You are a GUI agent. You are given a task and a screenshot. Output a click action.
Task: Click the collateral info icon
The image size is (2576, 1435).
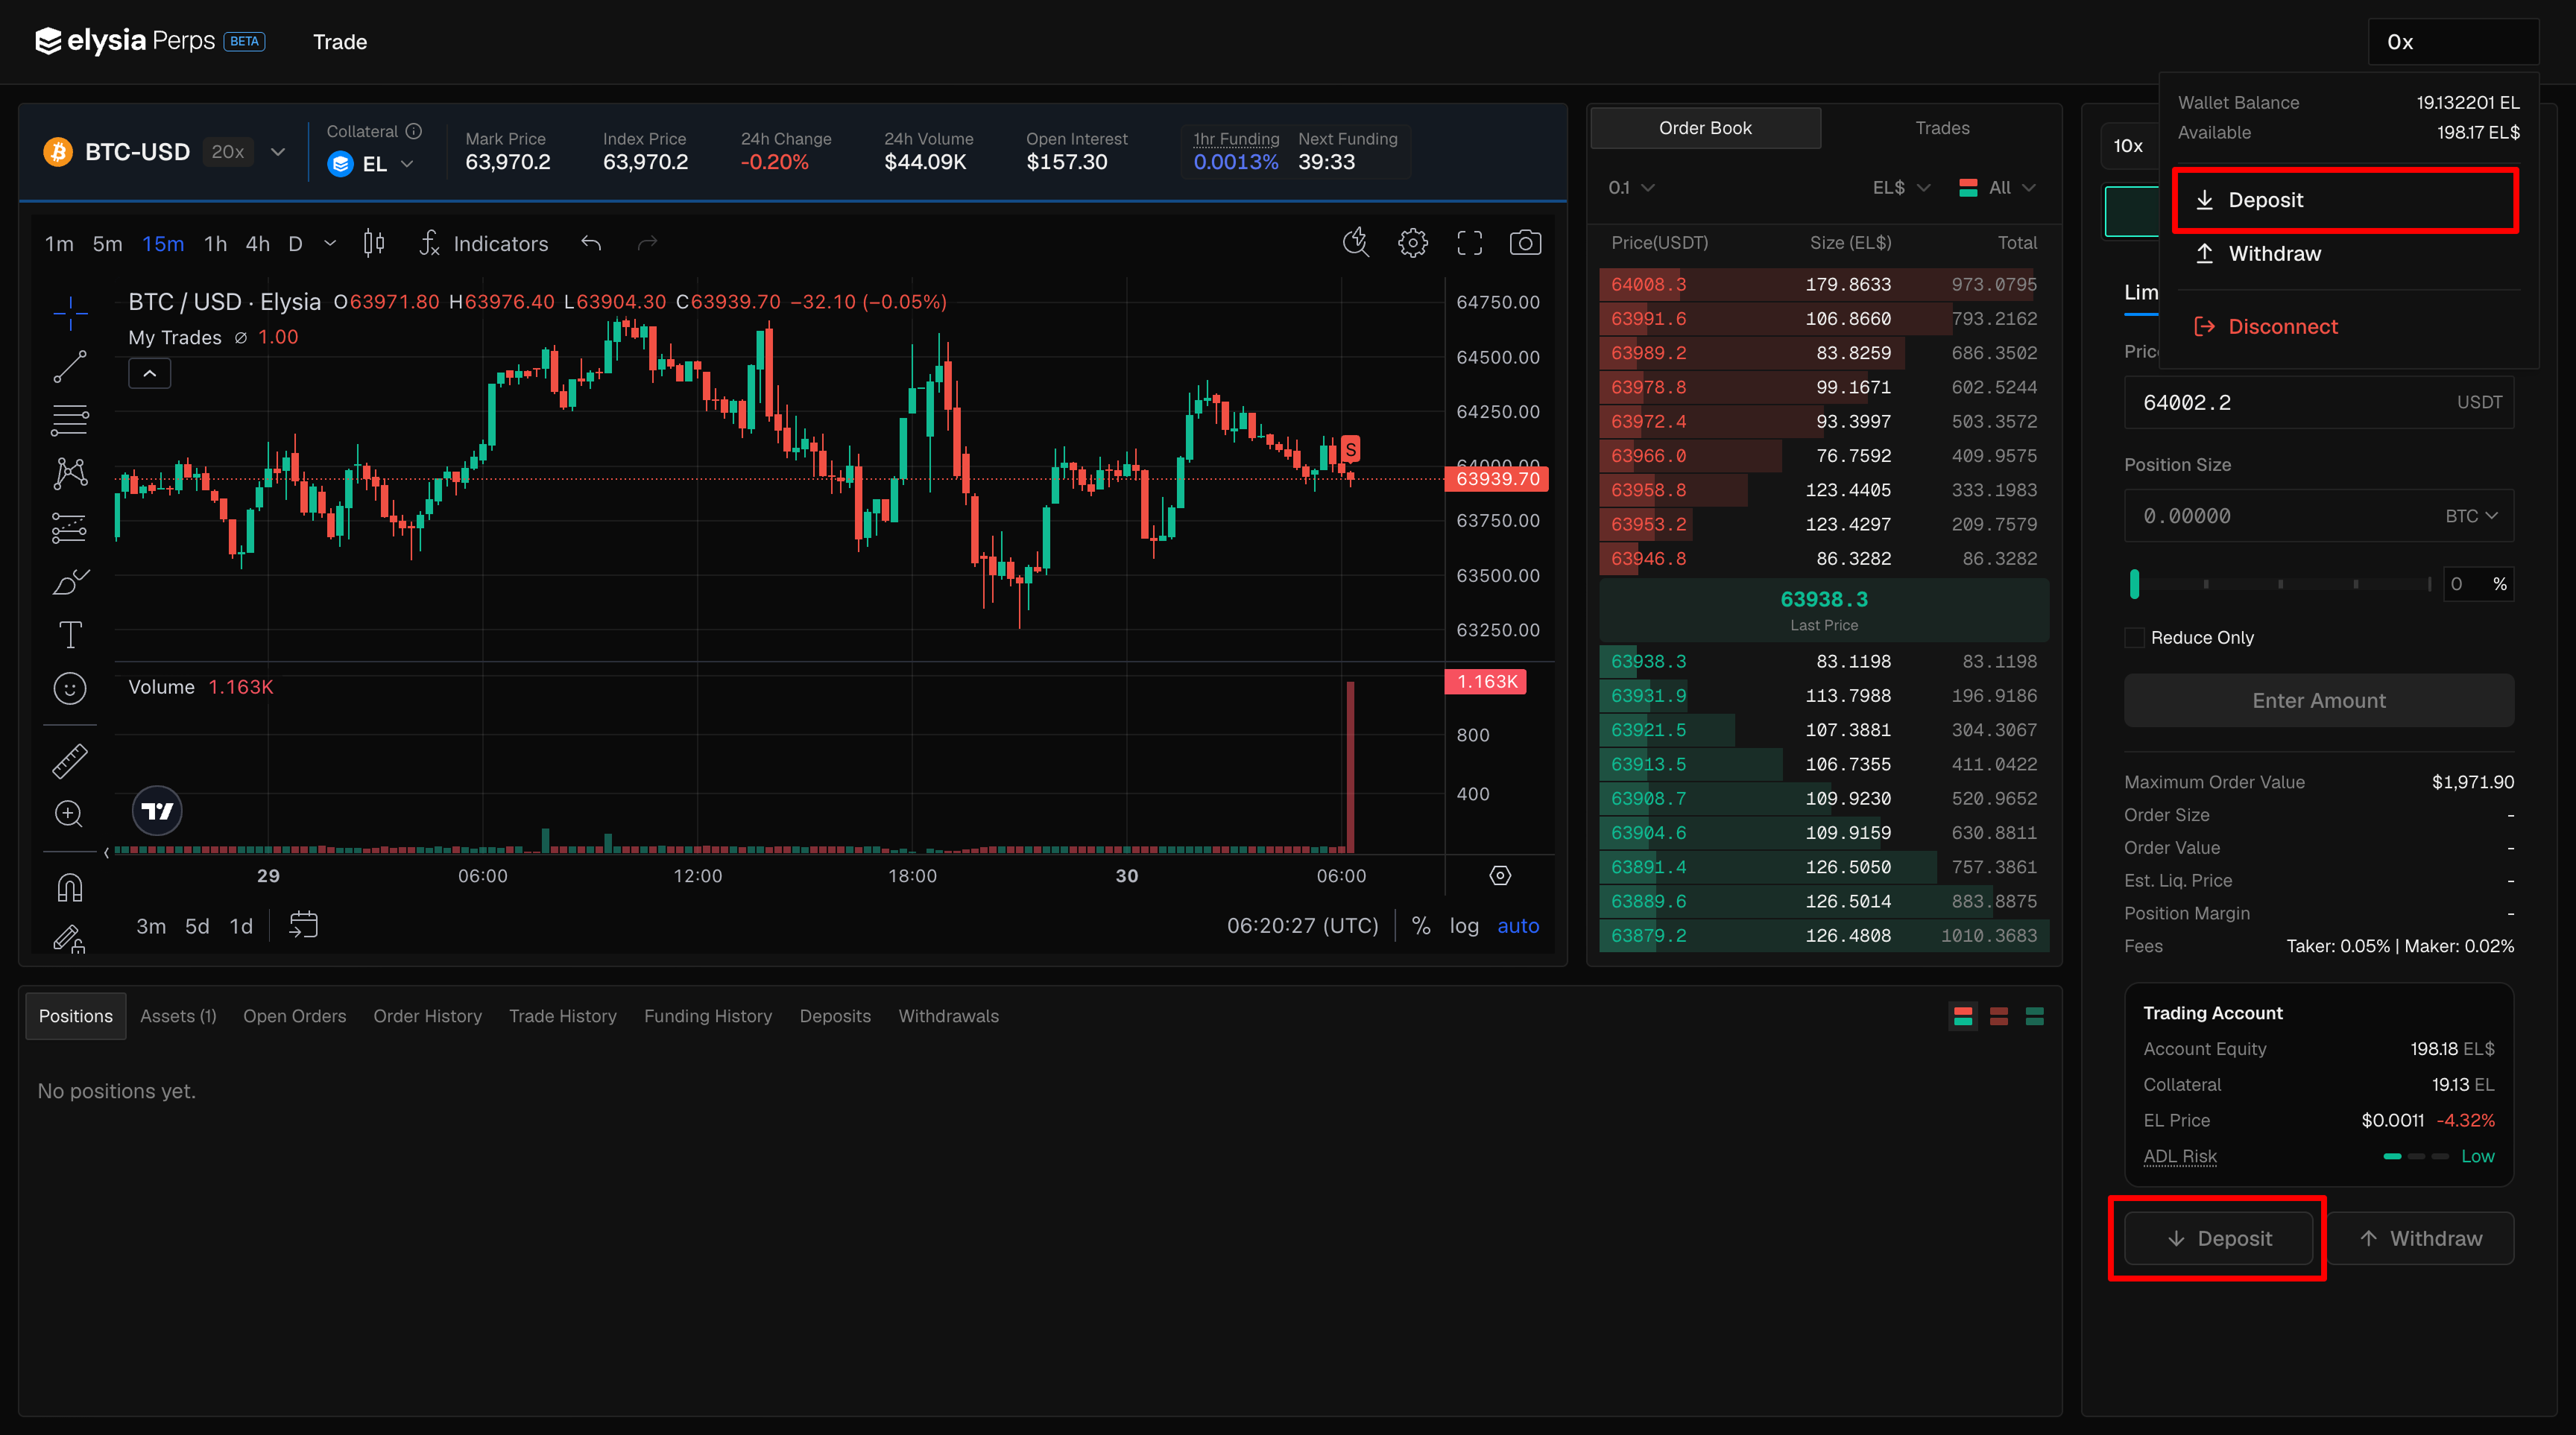(x=413, y=131)
